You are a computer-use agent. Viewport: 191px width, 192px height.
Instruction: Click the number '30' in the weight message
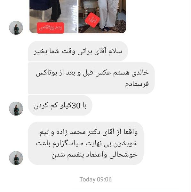tap(76, 106)
